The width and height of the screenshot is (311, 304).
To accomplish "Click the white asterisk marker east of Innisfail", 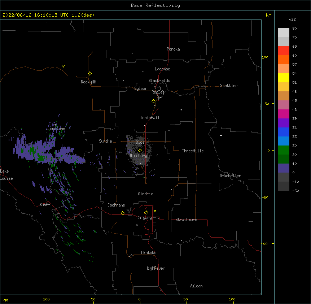I will point(181,109).
